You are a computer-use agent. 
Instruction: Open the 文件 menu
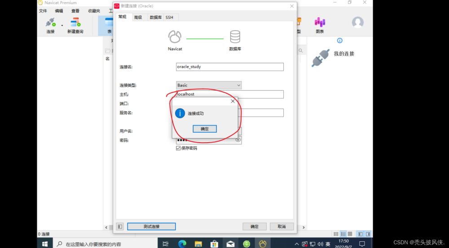coord(43,10)
